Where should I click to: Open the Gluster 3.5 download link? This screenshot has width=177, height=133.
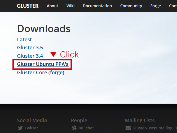(30, 47)
